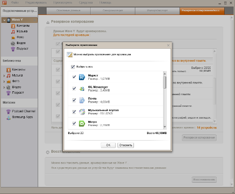Switch to the Синхронизация tab
This screenshot has height=194, width=235.
(113, 11)
